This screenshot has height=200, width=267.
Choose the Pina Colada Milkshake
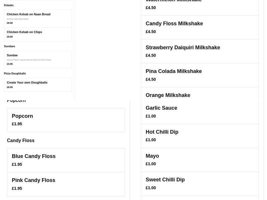click(x=199, y=75)
